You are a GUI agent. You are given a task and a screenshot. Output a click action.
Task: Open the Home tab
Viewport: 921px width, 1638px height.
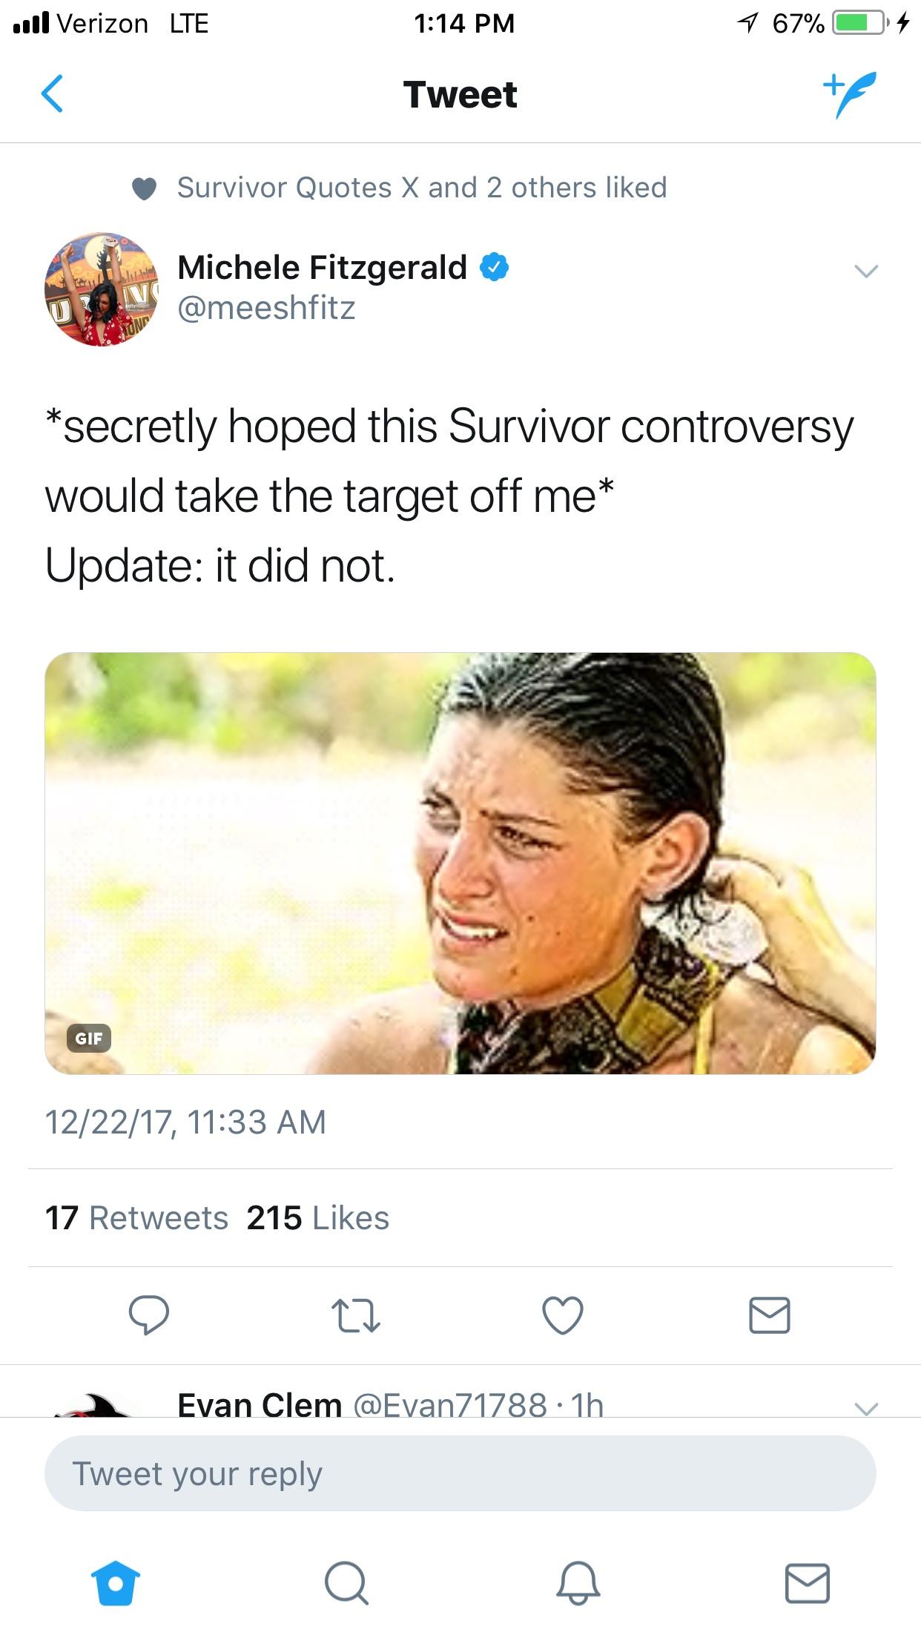click(116, 1583)
